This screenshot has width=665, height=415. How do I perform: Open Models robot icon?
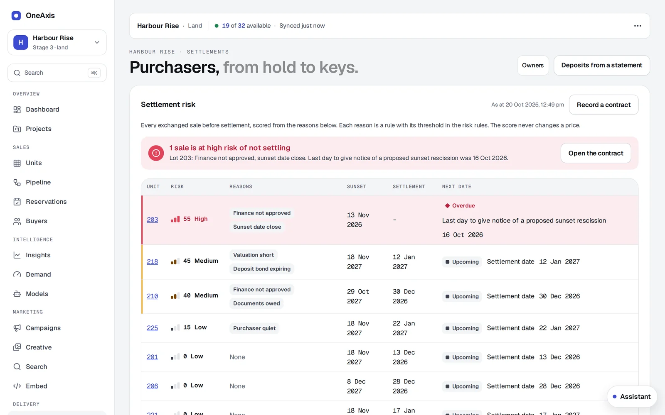click(x=17, y=294)
